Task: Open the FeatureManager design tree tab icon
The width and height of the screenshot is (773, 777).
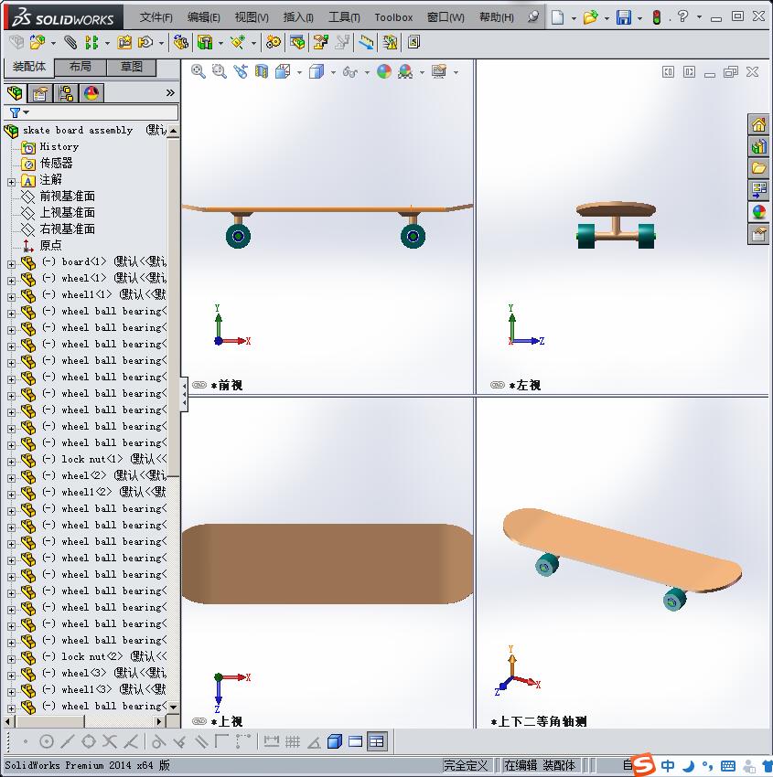Action: [x=15, y=93]
